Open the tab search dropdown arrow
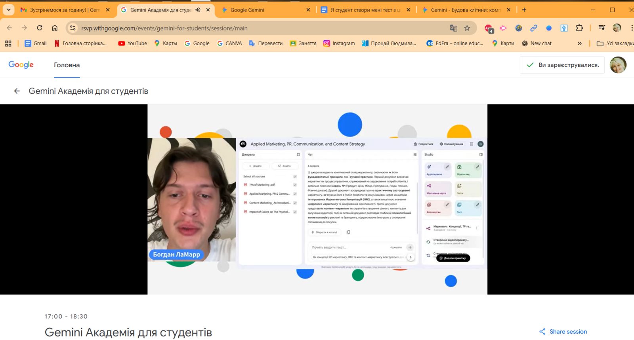Image resolution: width=634 pixels, height=340 pixels. click(x=8, y=10)
